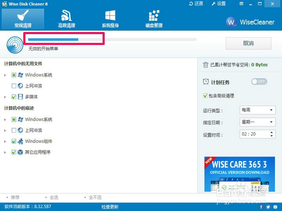Image resolution: width=282 pixels, height=211 pixels.
Task: Click the Wise Disk Cleaner title icon
Action: coord(5,4)
